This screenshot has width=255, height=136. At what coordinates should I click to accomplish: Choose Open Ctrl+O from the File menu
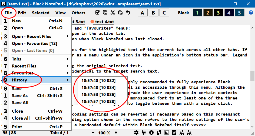[x=37, y=28]
